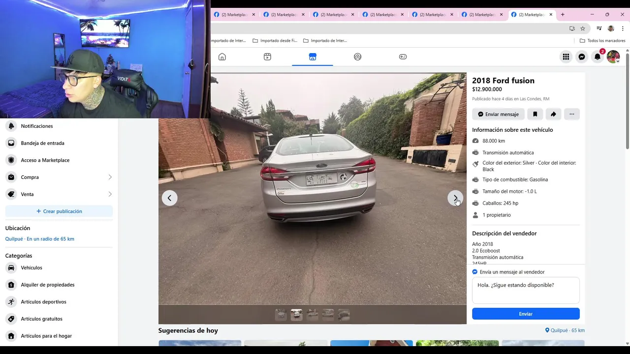Show previous photo with left arrow
The height and width of the screenshot is (354, 630).
[169, 198]
